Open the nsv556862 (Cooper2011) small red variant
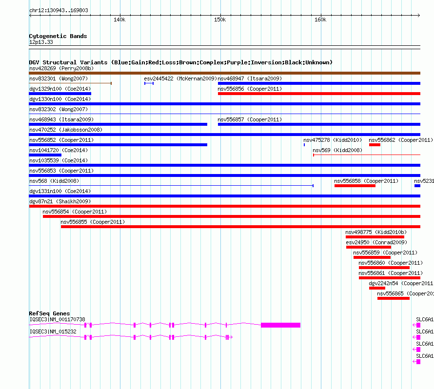 point(375,145)
